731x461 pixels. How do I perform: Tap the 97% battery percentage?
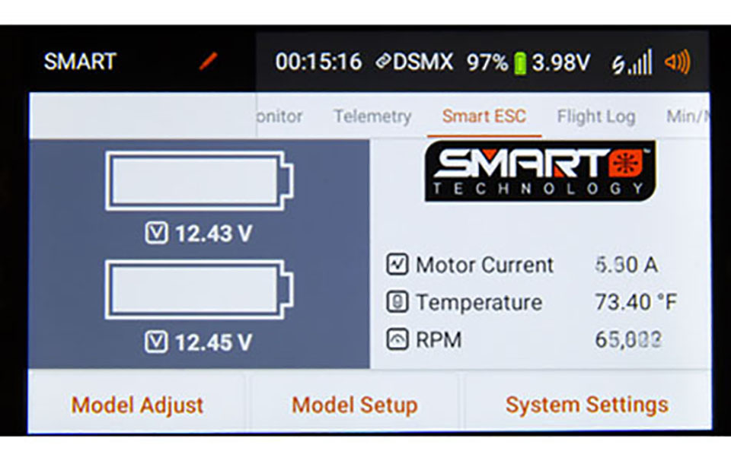click(487, 62)
